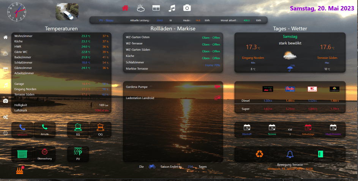Image resolution: width=358 pixels, height=181 pixels.
Task: Click Schlafzimmer temperature 18.8 °C
Action: coord(86,63)
